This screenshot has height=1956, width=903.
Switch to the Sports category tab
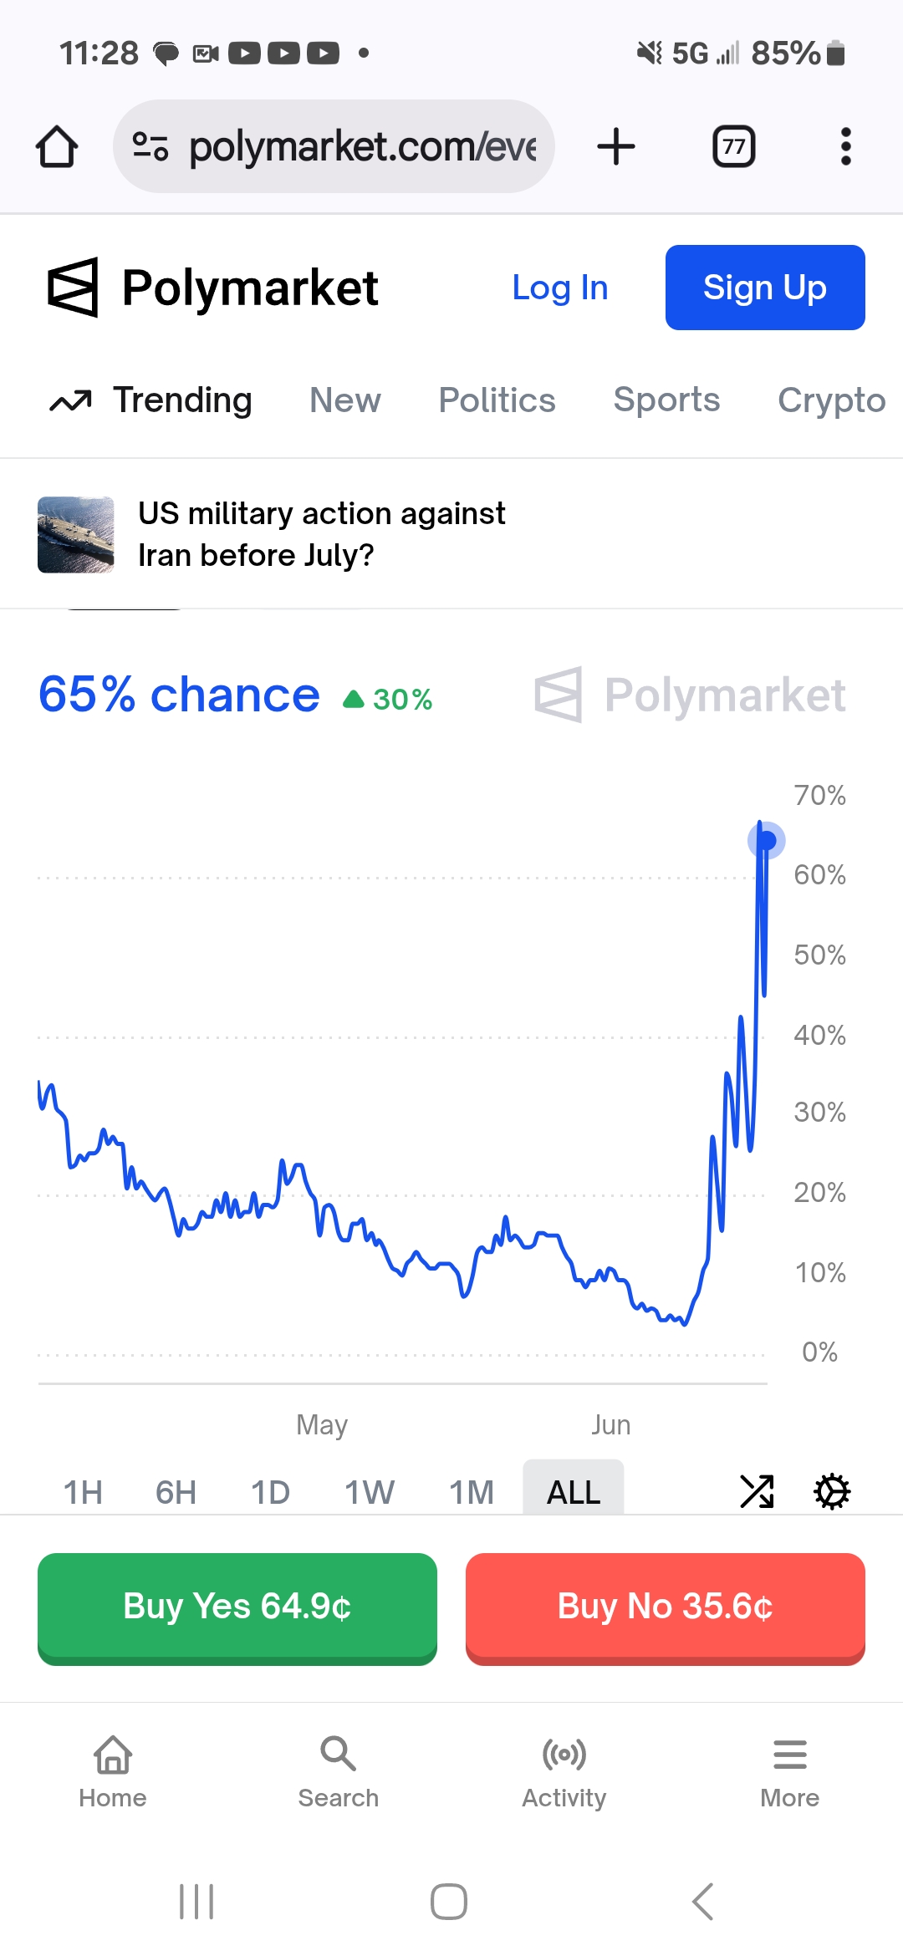click(666, 400)
